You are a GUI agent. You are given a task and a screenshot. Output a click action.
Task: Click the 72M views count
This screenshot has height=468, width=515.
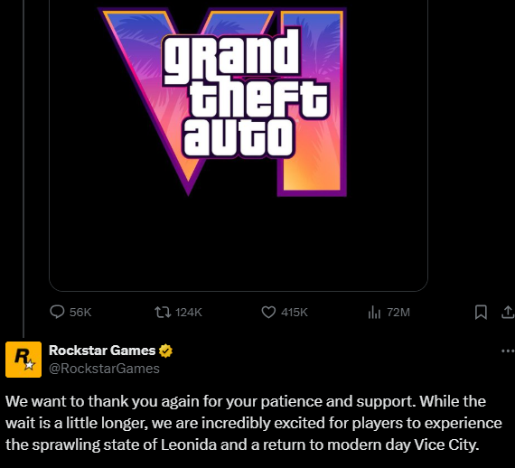click(398, 312)
